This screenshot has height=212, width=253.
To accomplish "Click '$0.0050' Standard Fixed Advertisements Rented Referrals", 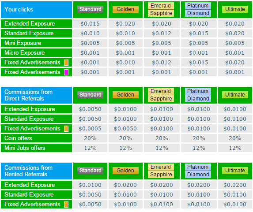I will 90,205.
